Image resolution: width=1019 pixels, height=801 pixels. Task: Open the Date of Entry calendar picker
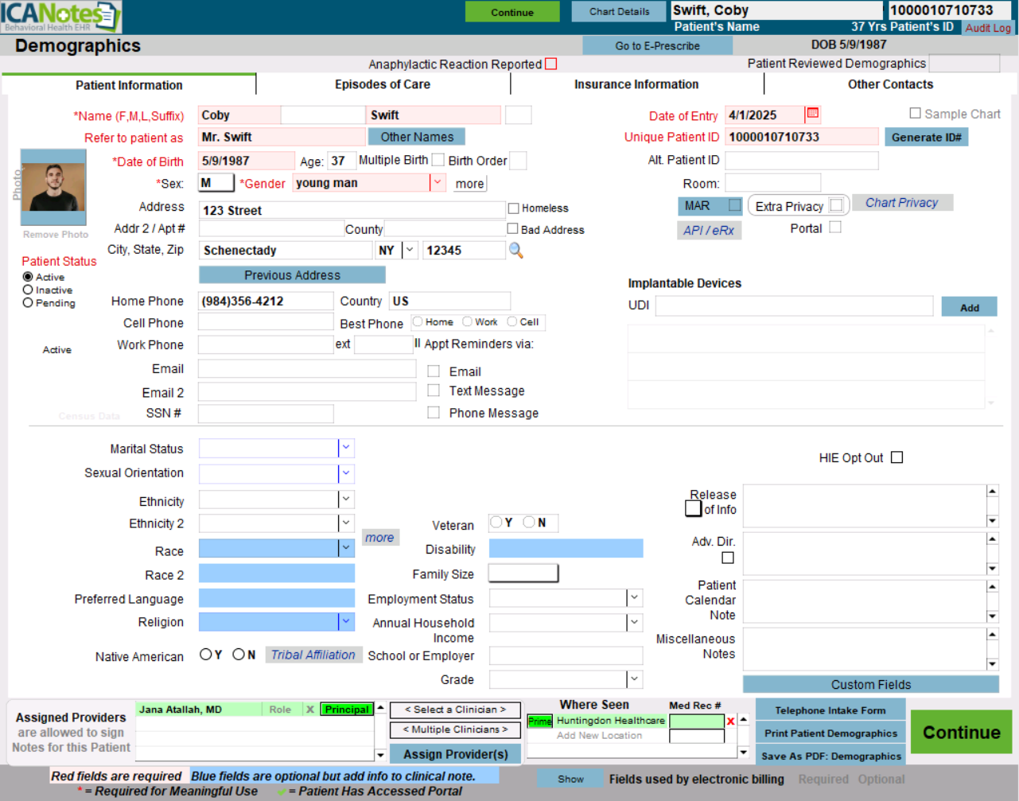(x=812, y=114)
